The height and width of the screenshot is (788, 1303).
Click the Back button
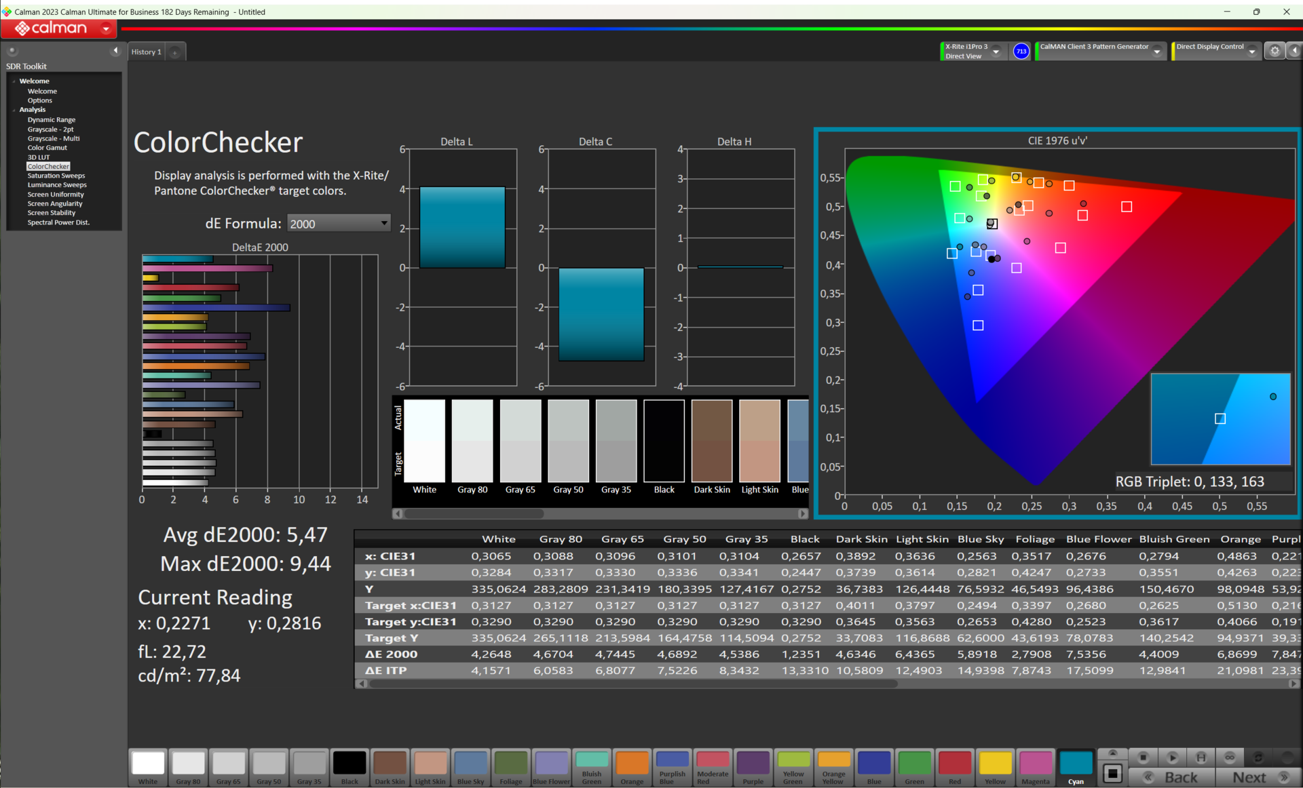pyautogui.click(x=1180, y=777)
